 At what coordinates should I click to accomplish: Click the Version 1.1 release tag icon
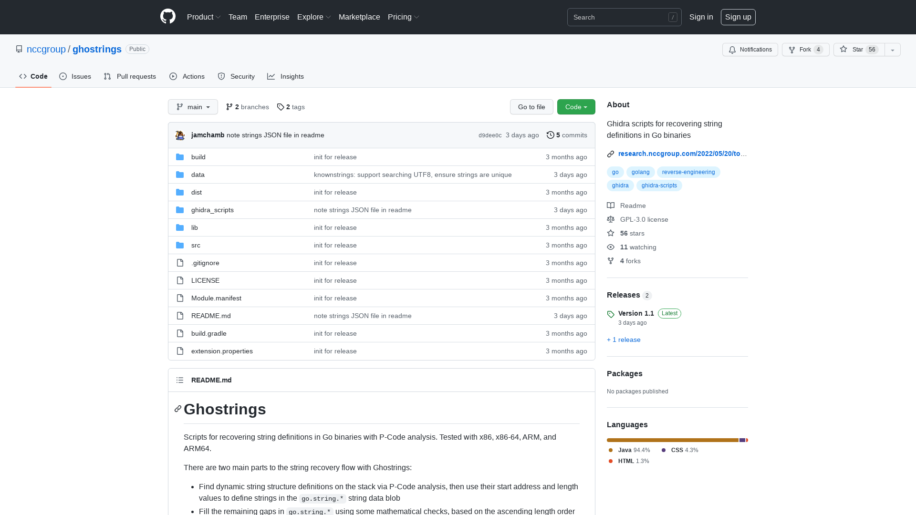tap(611, 314)
